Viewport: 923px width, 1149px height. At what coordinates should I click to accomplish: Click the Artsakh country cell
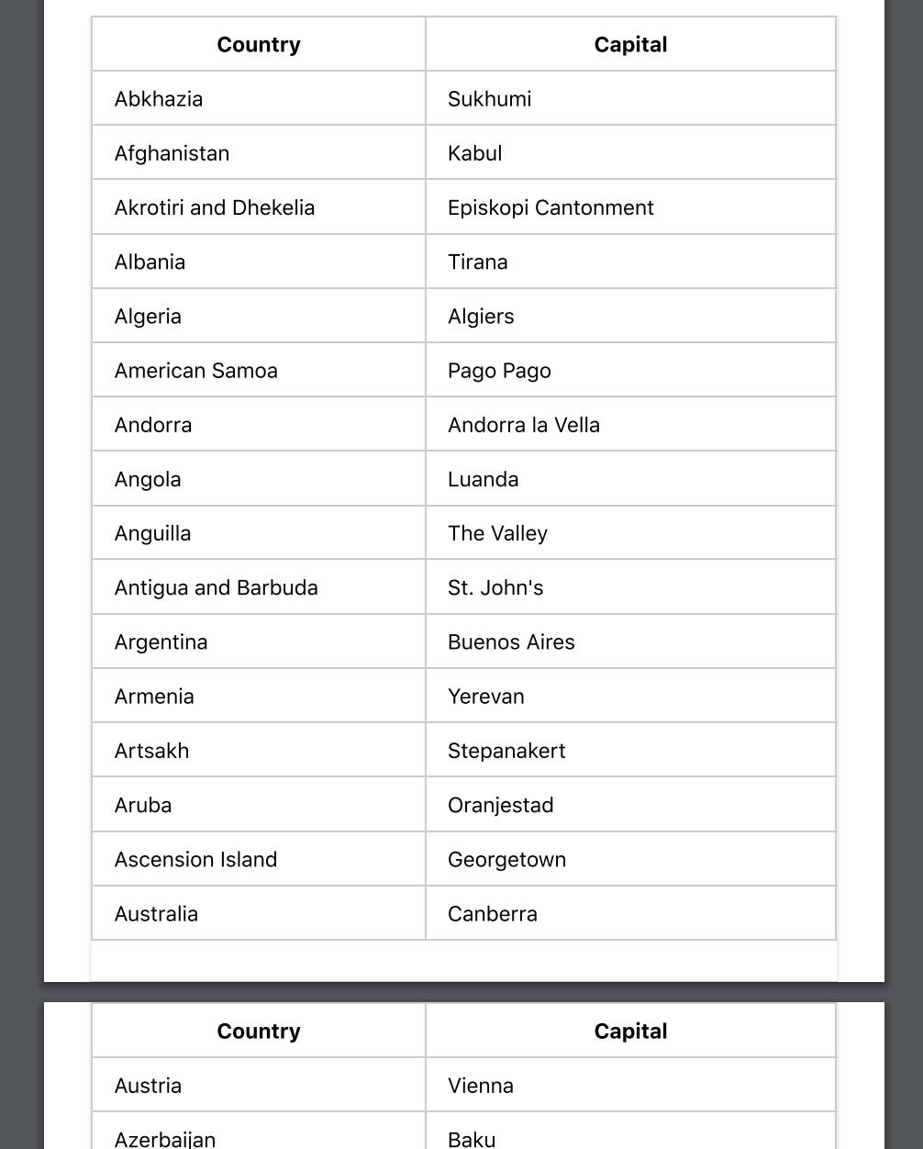pyautogui.click(x=151, y=751)
